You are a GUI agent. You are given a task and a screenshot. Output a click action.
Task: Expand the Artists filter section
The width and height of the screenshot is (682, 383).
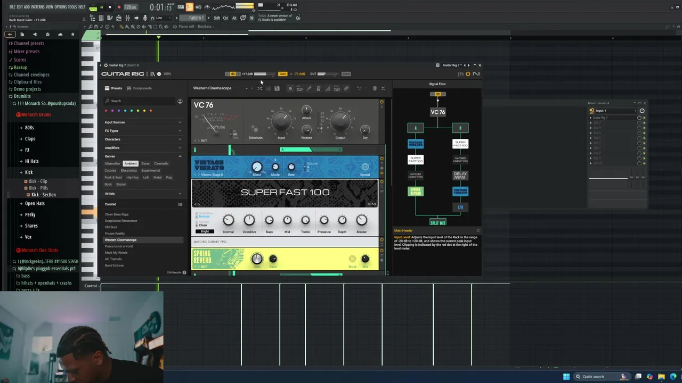click(142, 194)
